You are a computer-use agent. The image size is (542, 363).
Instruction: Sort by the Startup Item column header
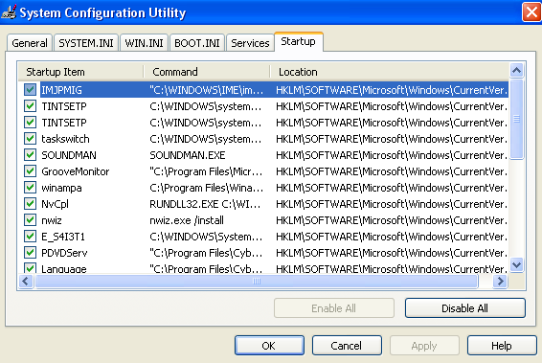tap(80, 72)
